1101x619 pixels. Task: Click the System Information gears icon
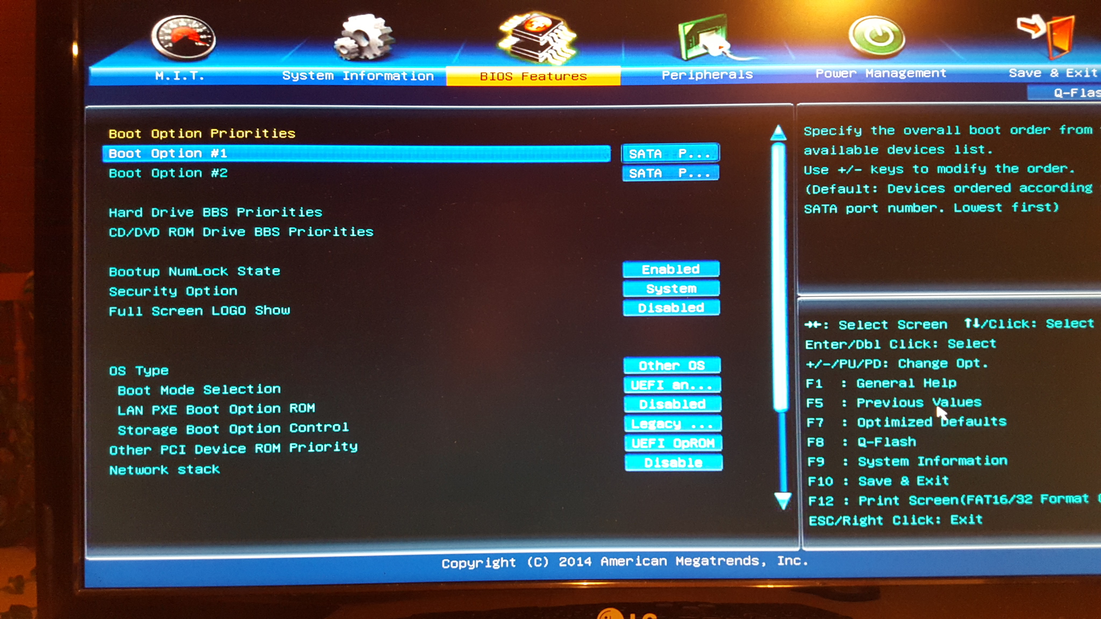tap(363, 38)
